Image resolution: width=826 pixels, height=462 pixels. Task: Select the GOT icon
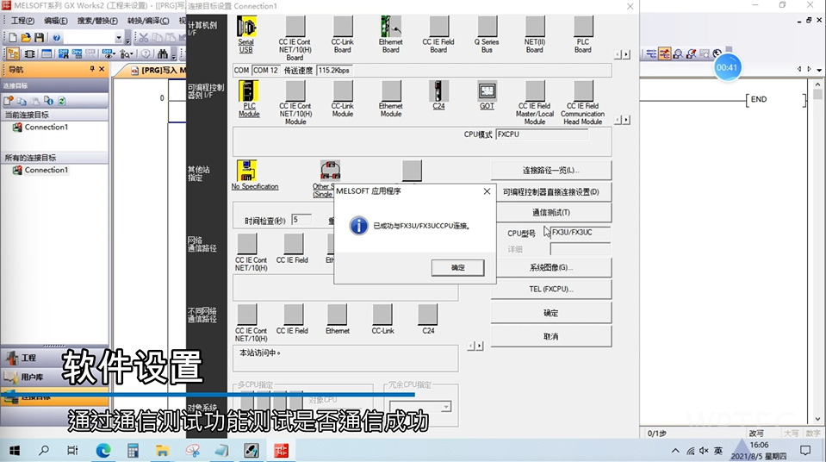[488, 91]
